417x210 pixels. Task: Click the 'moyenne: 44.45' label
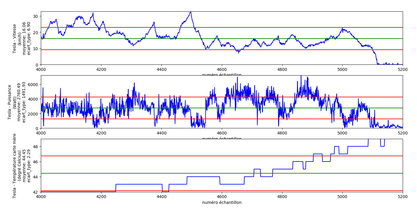(x=24, y=165)
